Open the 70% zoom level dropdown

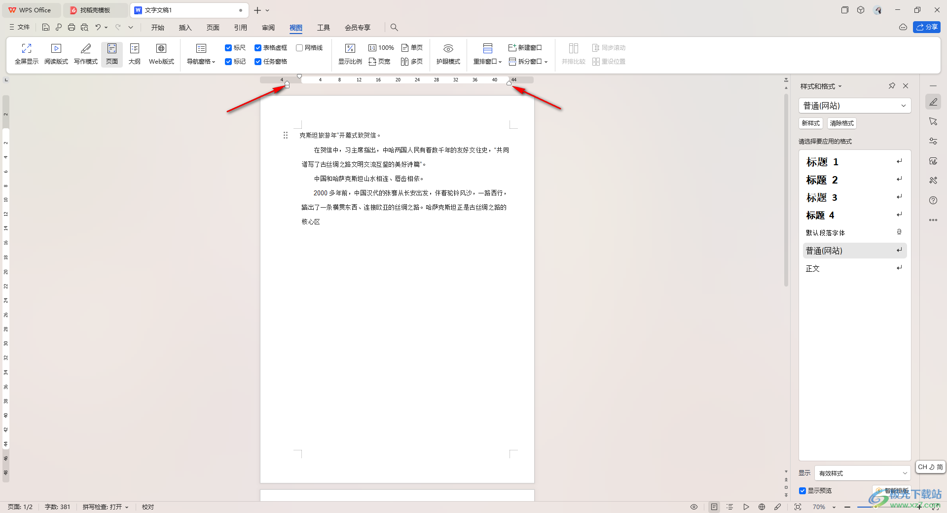pos(824,507)
